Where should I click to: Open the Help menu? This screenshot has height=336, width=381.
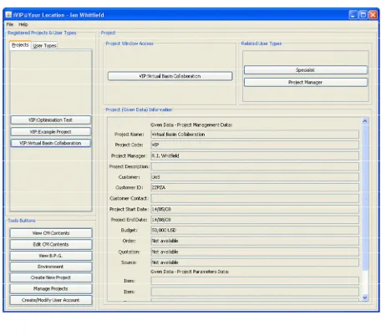23,24
